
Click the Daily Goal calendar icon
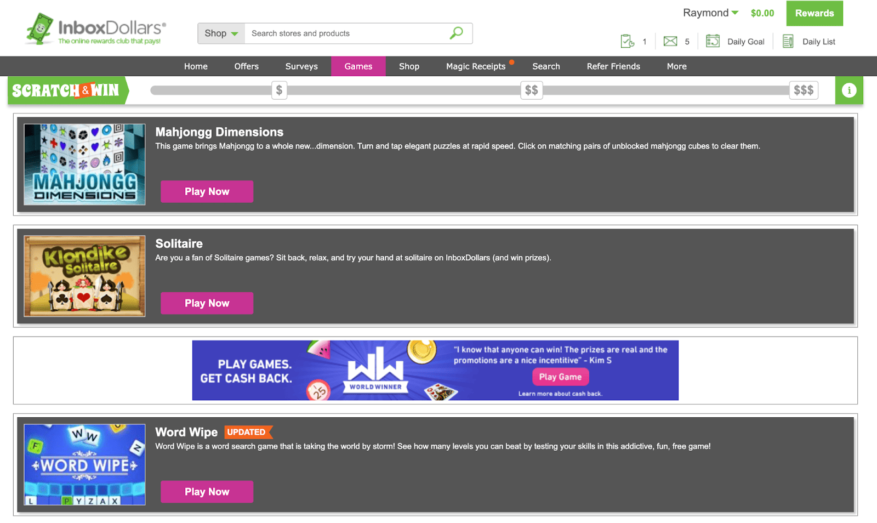(x=713, y=41)
